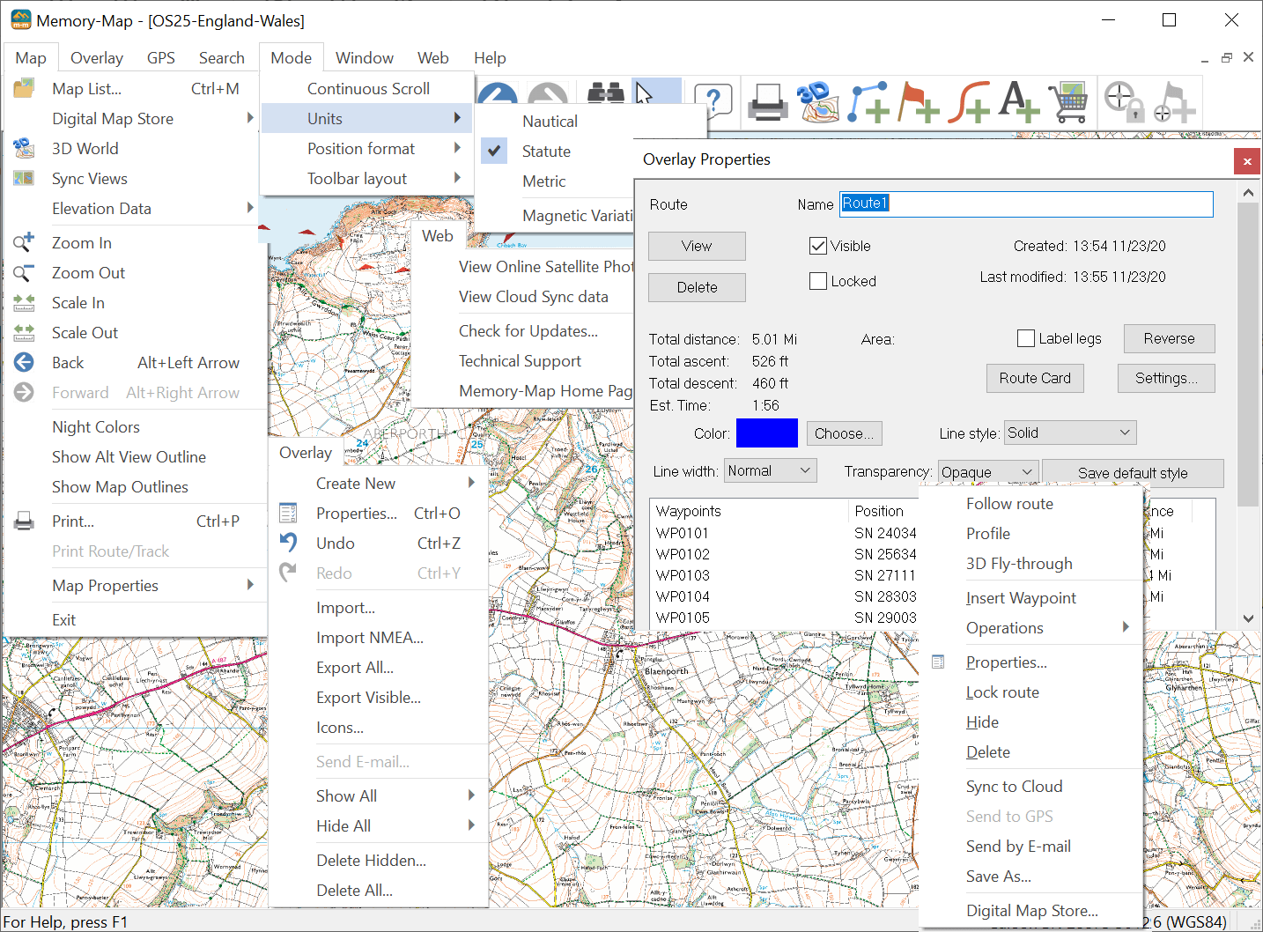The height and width of the screenshot is (932, 1263).
Task: Click the Delete button in Overlay Properties
Action: coord(697,287)
